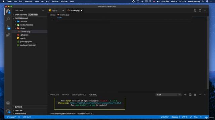
Task: Open .gitignore in the file tree
Action: [30, 35]
